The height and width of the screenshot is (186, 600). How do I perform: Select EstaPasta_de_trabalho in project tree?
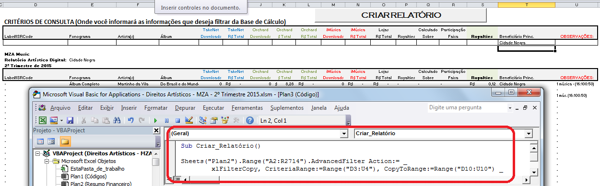coord(97,169)
